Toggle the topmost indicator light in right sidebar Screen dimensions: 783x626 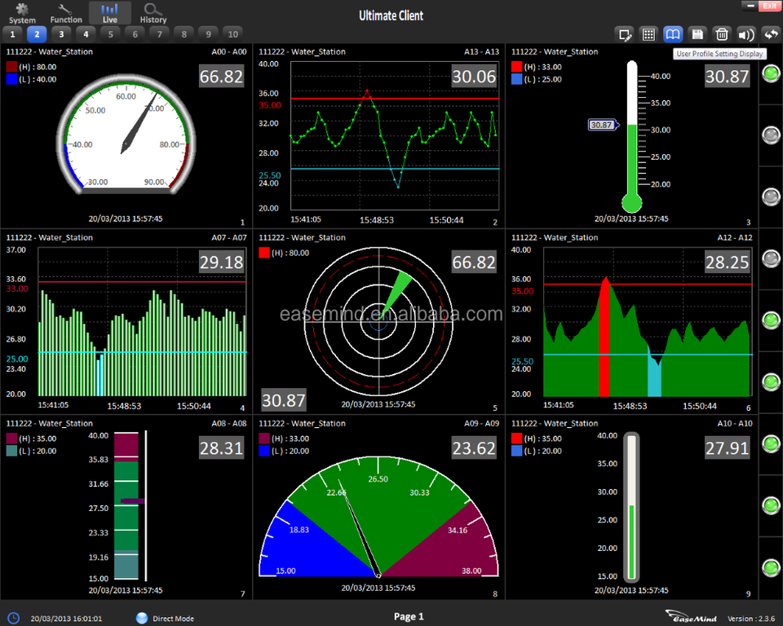[771, 74]
